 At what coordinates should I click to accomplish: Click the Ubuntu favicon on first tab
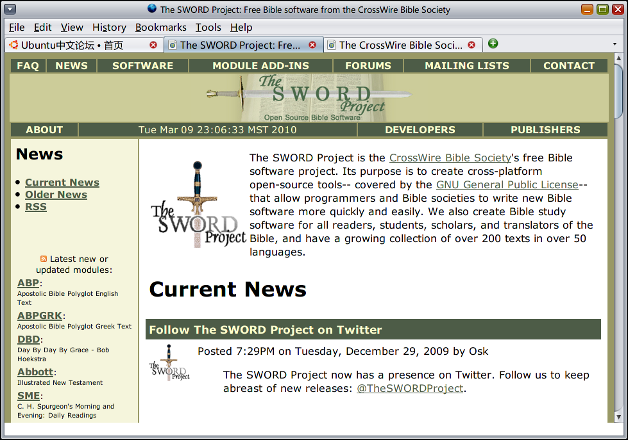(x=14, y=45)
